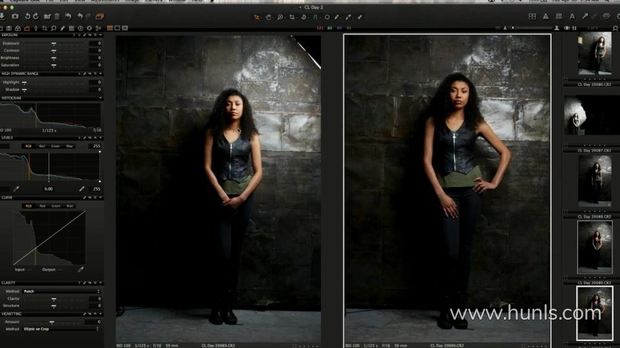Image resolution: width=620 pixels, height=348 pixels.
Task: Open the Color tool tab
Action: pyautogui.click(x=18, y=28)
